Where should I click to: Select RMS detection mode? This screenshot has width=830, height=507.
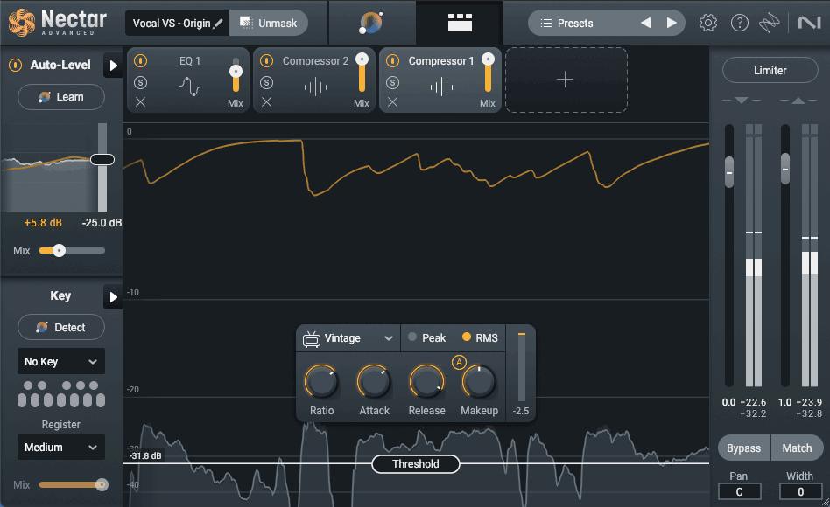point(480,337)
